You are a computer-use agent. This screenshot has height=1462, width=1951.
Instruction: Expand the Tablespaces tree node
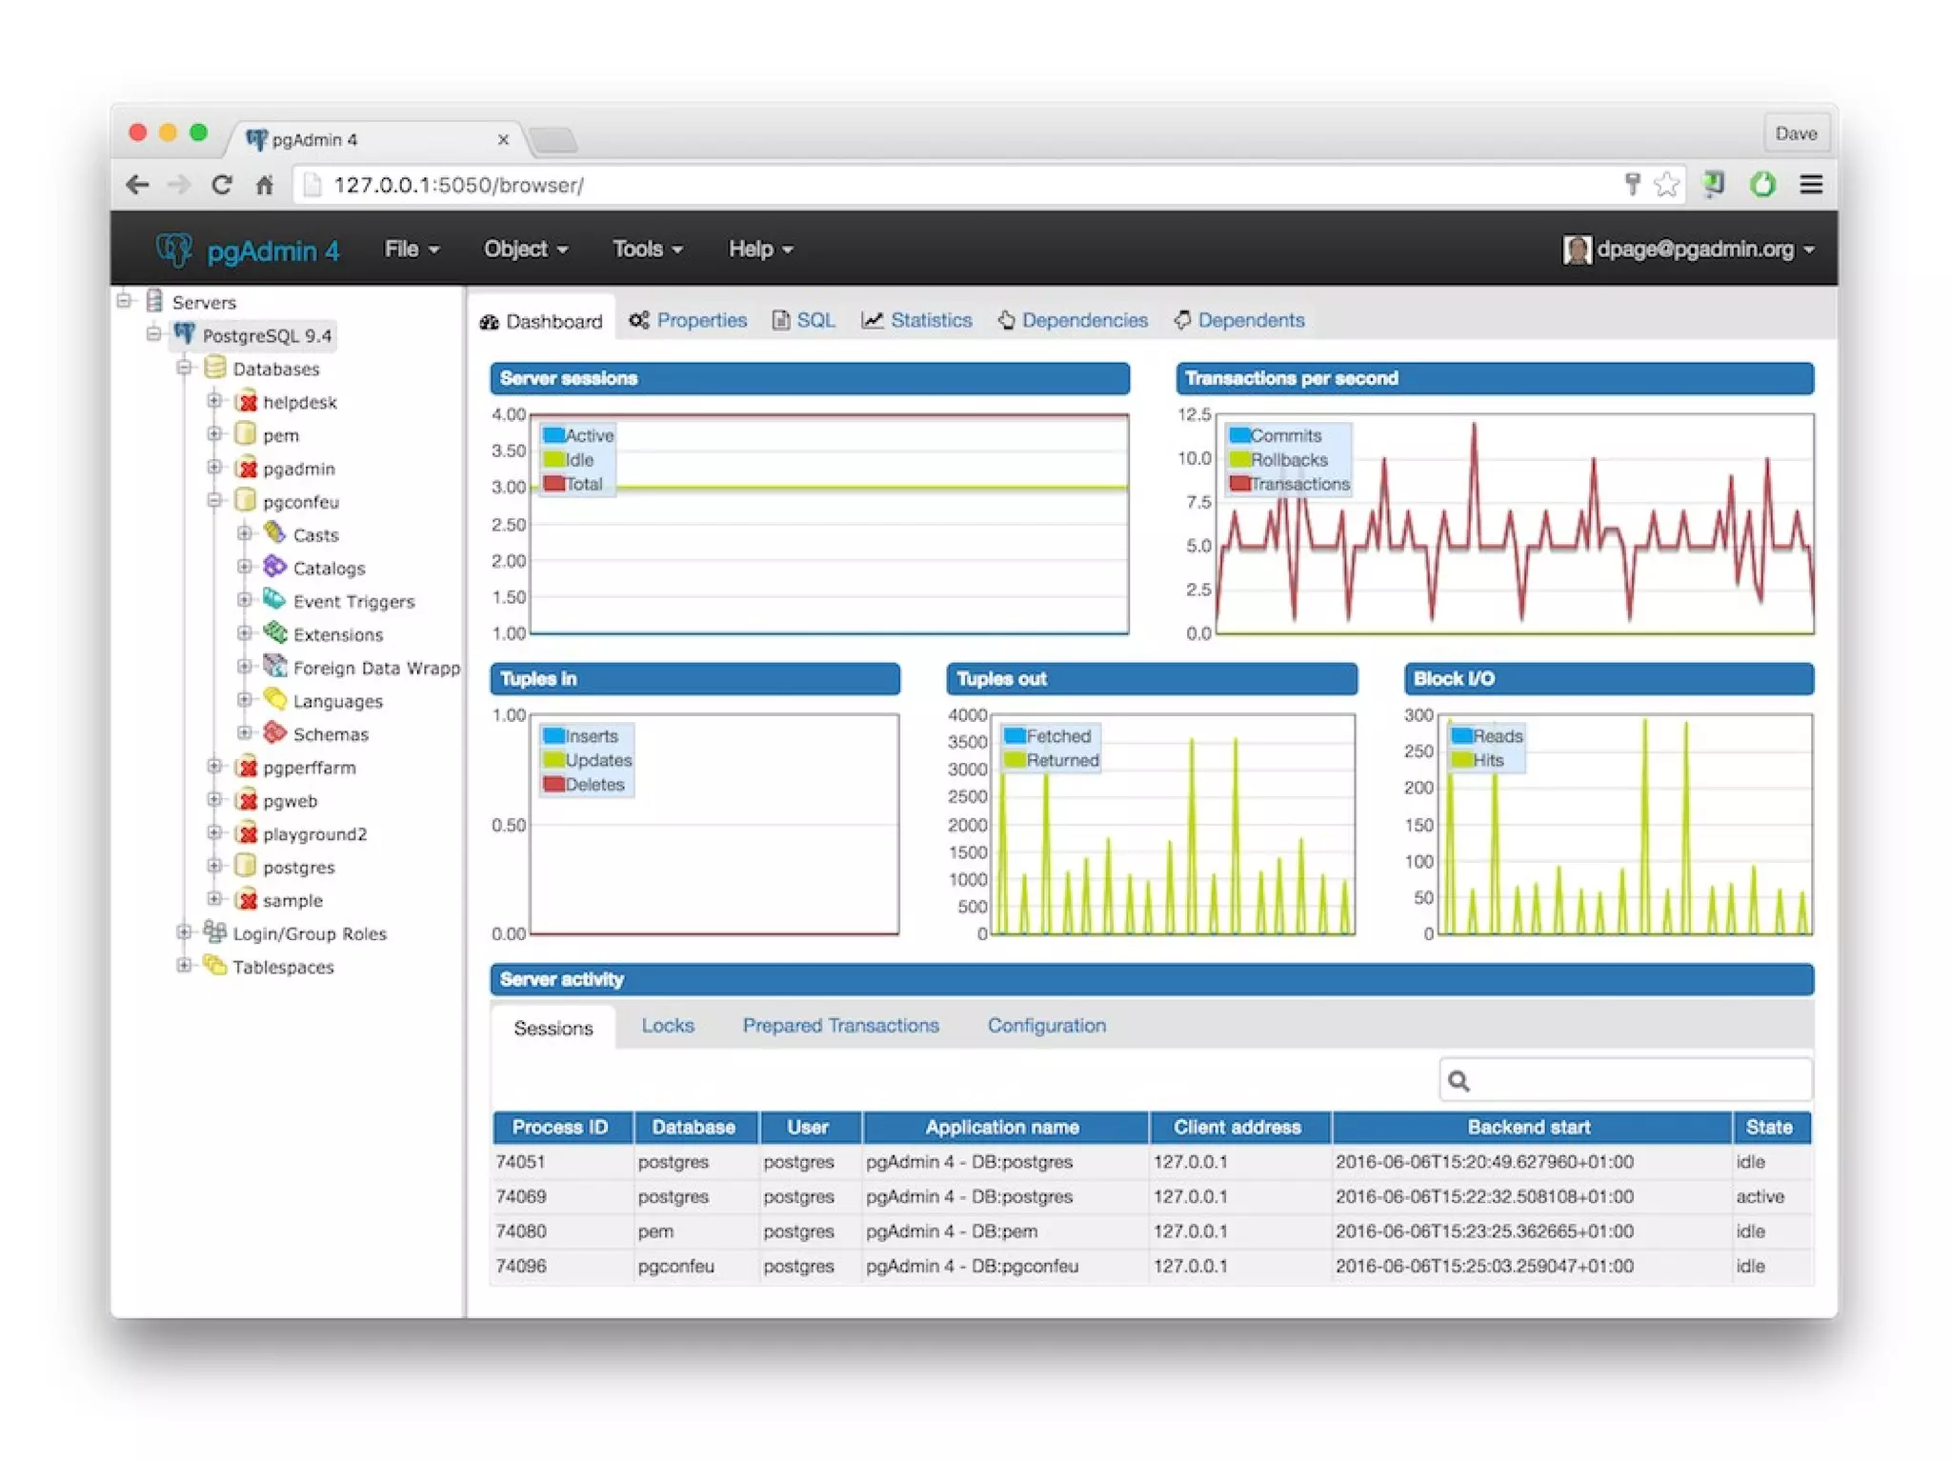184,966
